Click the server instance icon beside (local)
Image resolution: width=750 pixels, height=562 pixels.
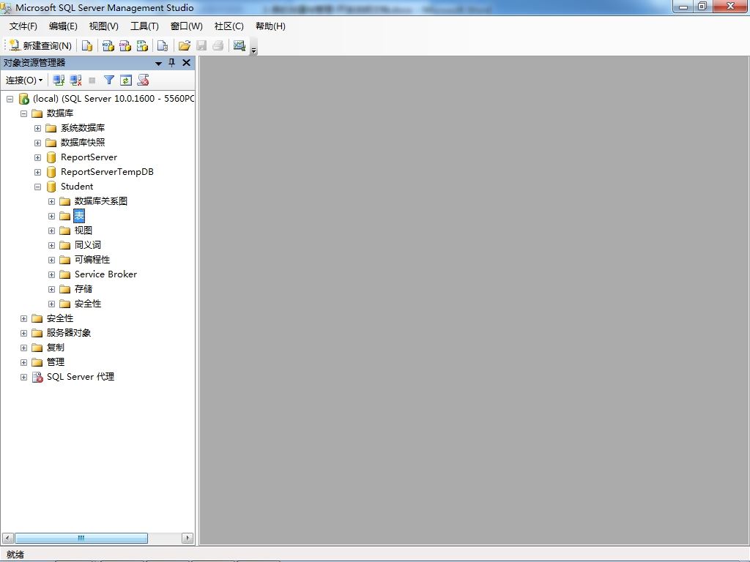24,99
